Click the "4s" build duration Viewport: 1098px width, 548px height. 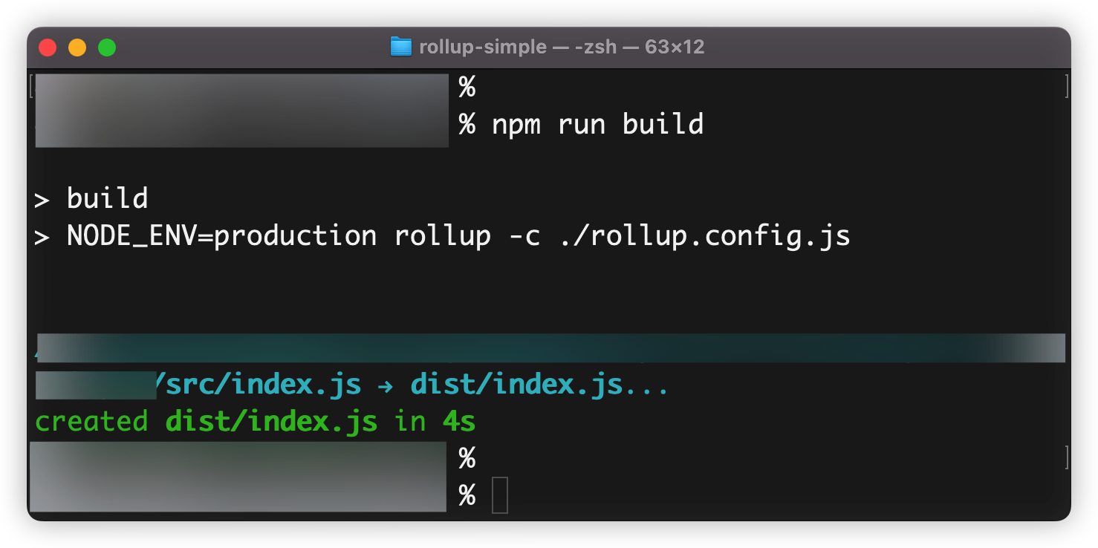(459, 423)
